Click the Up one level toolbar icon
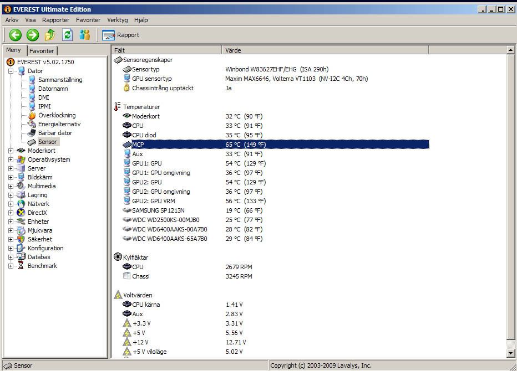This screenshot has height=371, width=517. point(50,35)
